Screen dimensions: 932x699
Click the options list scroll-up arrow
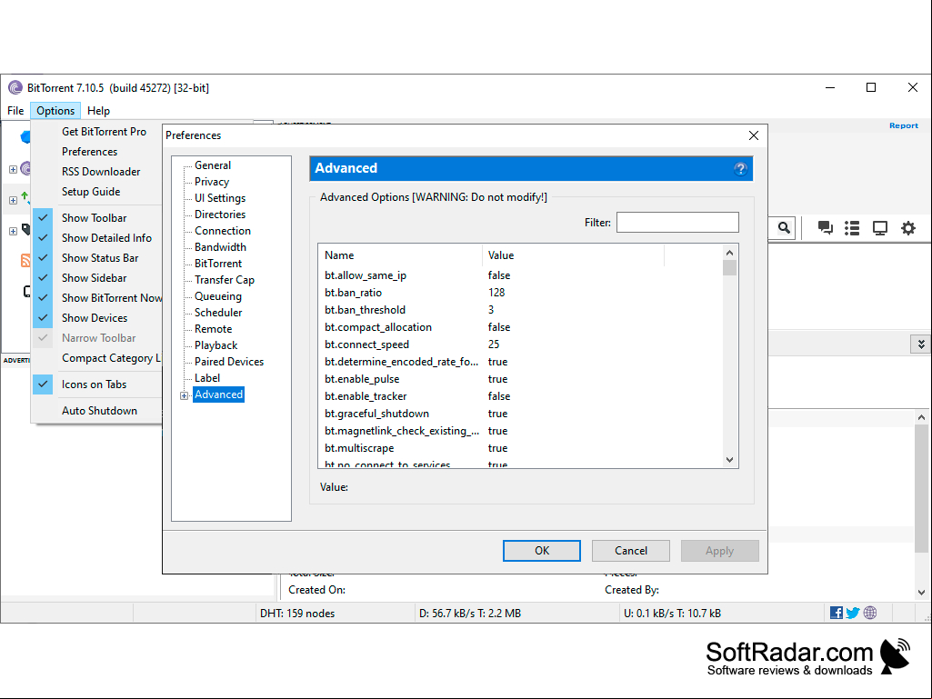[730, 253]
